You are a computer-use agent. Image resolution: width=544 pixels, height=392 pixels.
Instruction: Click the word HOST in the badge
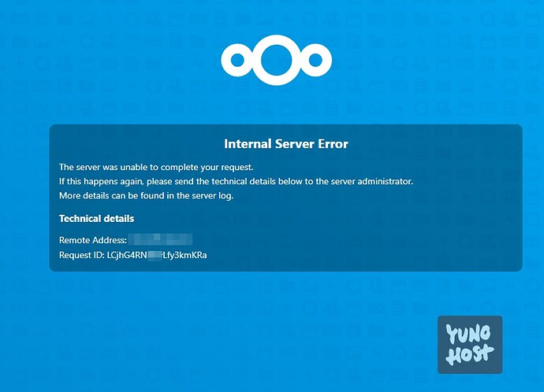469,354
